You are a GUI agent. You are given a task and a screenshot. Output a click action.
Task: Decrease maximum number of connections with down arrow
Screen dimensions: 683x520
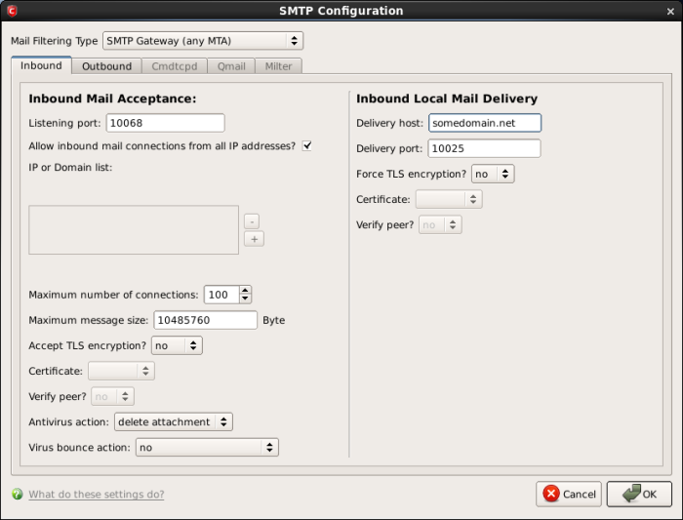coord(245,299)
